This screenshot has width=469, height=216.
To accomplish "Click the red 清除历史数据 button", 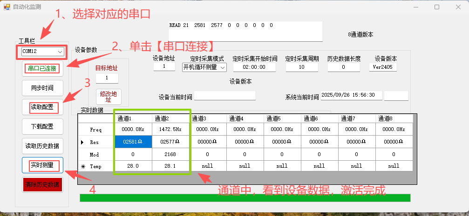I will pos(42,184).
